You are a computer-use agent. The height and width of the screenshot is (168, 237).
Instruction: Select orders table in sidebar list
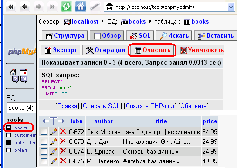pos(21,150)
